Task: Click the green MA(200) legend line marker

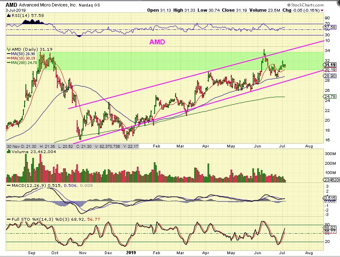Action: coord(8,63)
